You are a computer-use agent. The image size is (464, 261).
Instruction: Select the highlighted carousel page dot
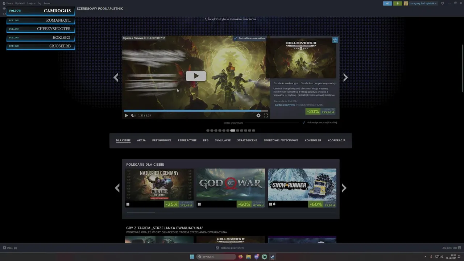(233, 130)
